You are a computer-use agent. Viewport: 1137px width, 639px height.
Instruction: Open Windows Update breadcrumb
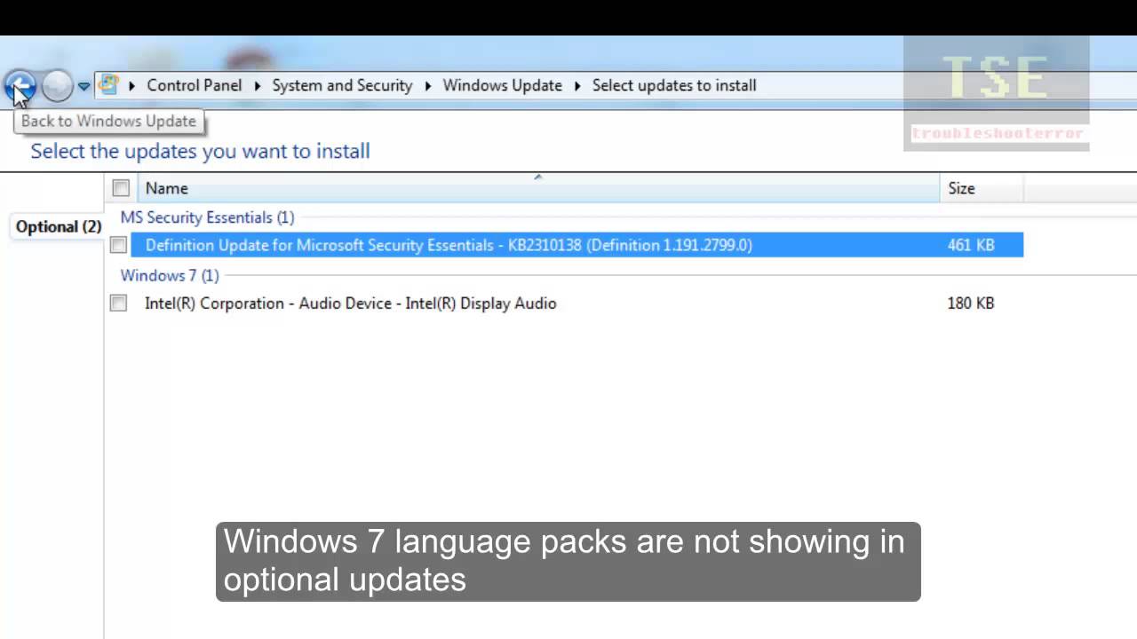pos(502,85)
